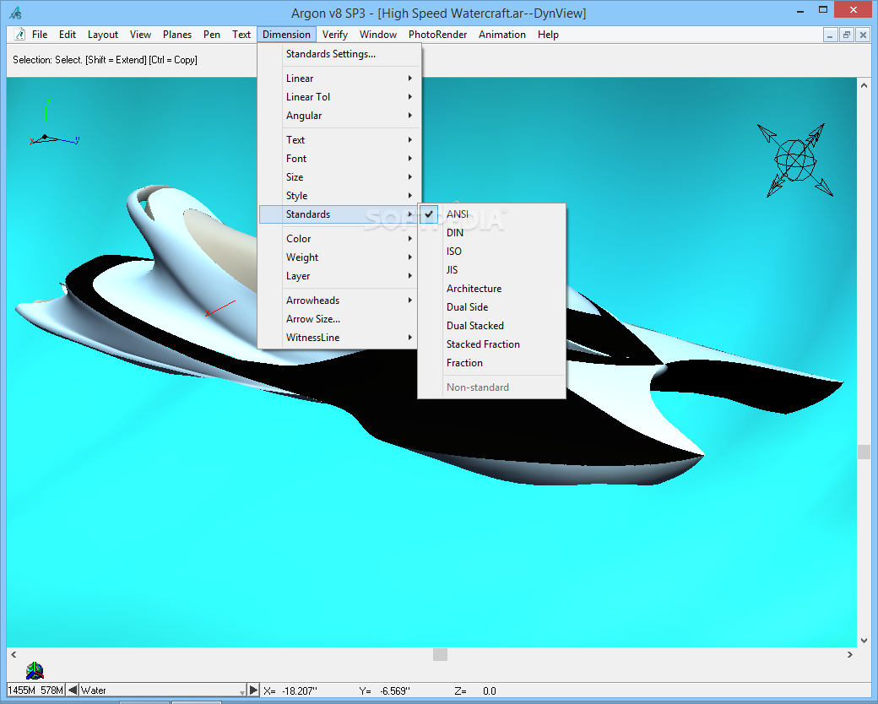This screenshot has width=878, height=704.
Task: Select Stacked Fraction standard
Action: coord(491,344)
